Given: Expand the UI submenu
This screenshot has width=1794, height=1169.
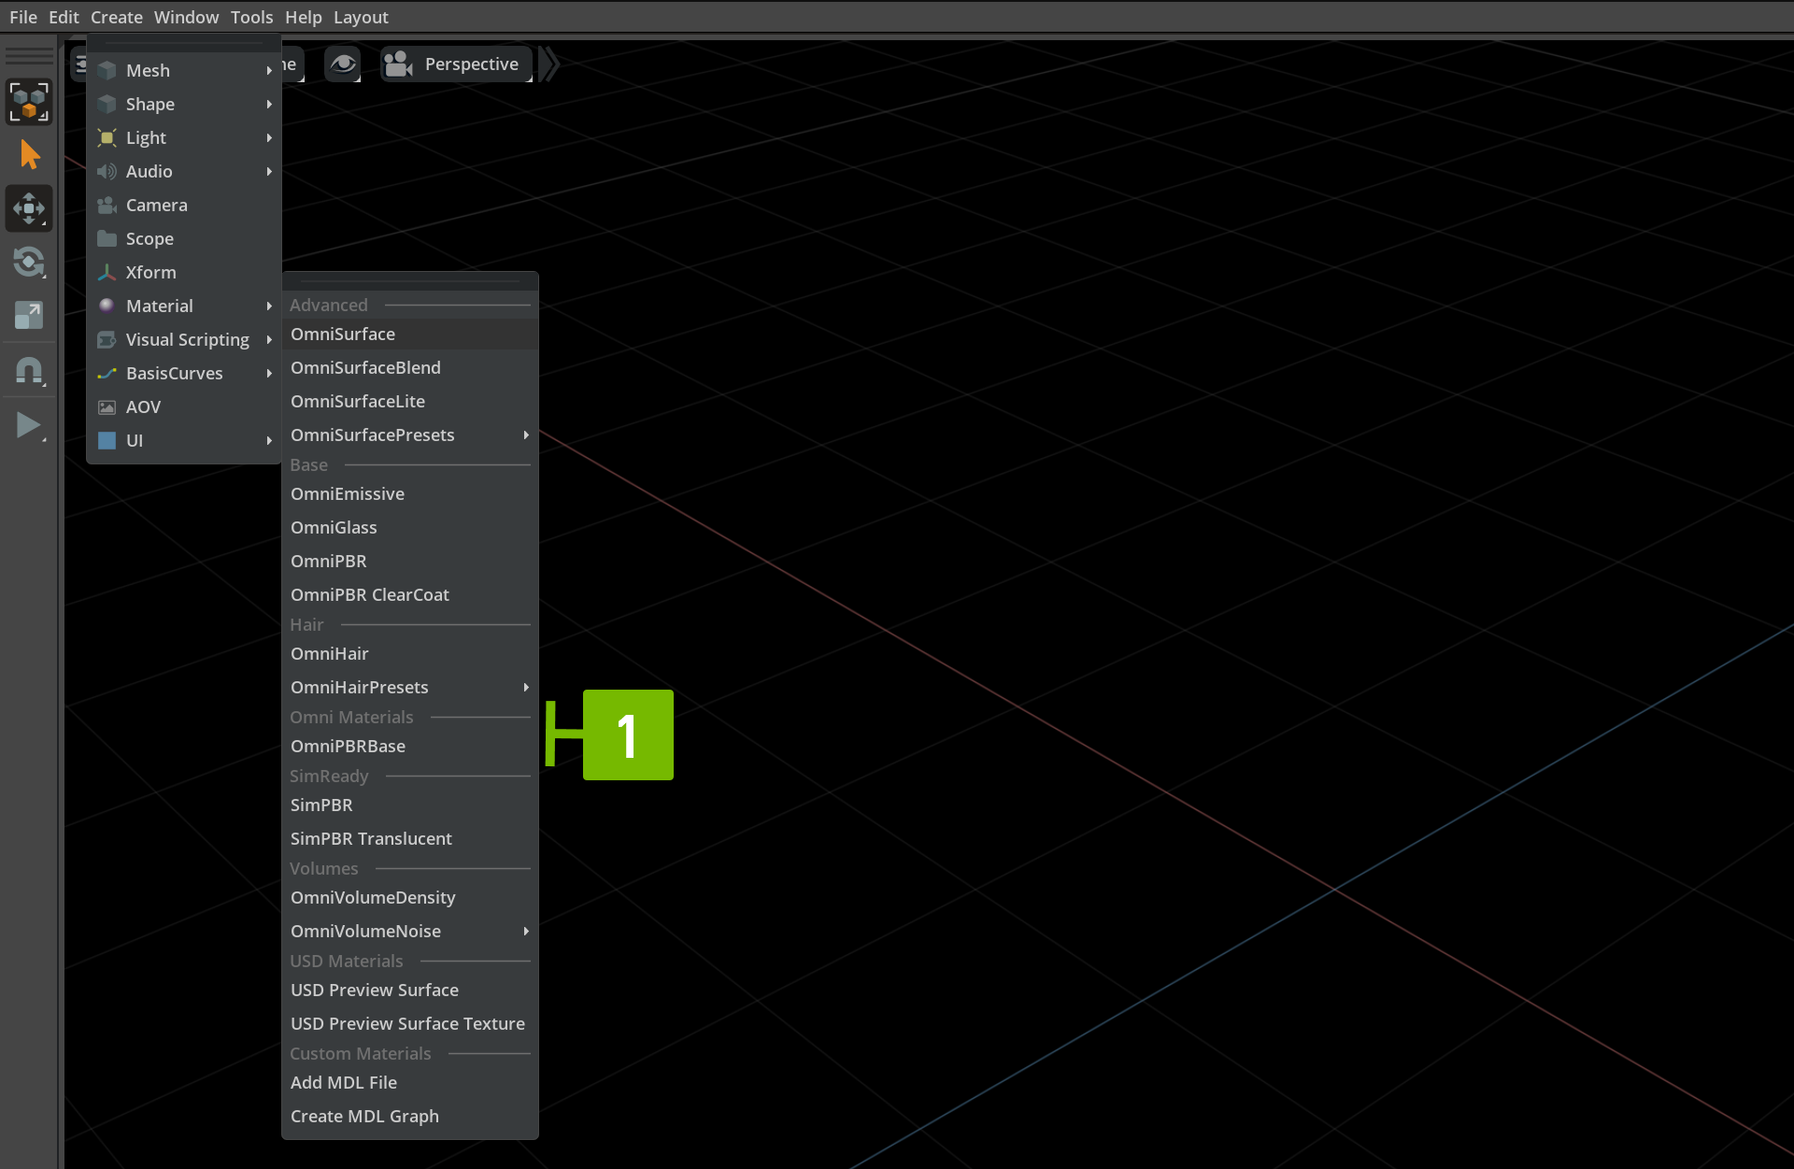Looking at the screenshot, I should point(184,440).
